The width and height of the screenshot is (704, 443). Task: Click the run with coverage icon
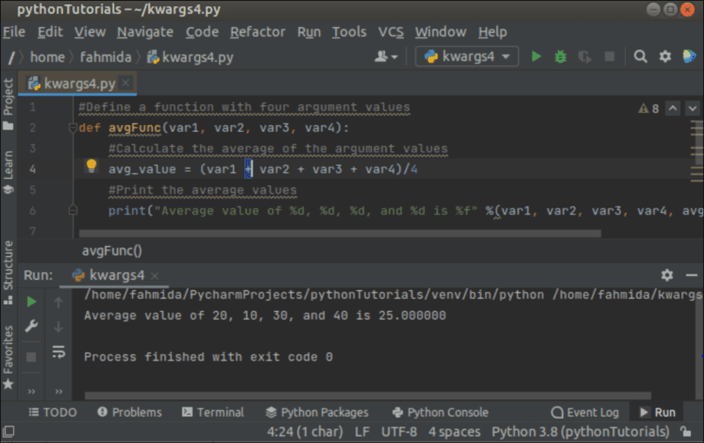tap(585, 56)
